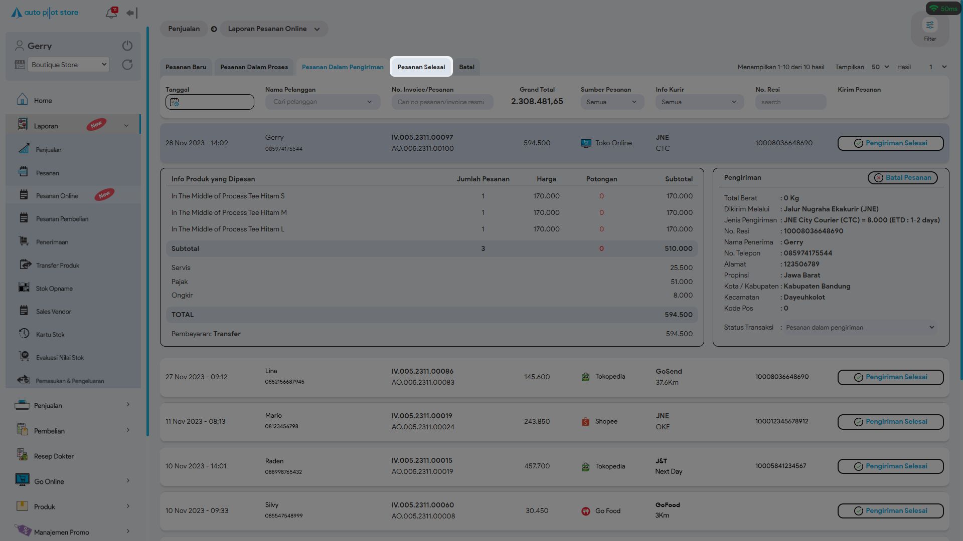The width and height of the screenshot is (963, 541).
Task: Open the Filter panel icon
Action: pyautogui.click(x=929, y=26)
